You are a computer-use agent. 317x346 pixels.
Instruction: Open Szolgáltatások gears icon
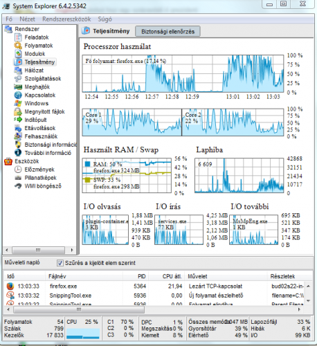18,79
